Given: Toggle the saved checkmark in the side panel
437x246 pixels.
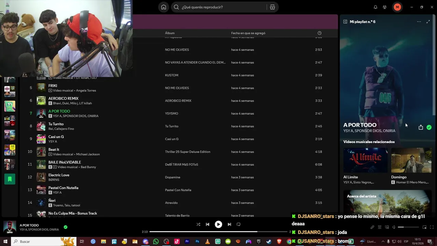Looking at the screenshot, I should click(x=429, y=127).
